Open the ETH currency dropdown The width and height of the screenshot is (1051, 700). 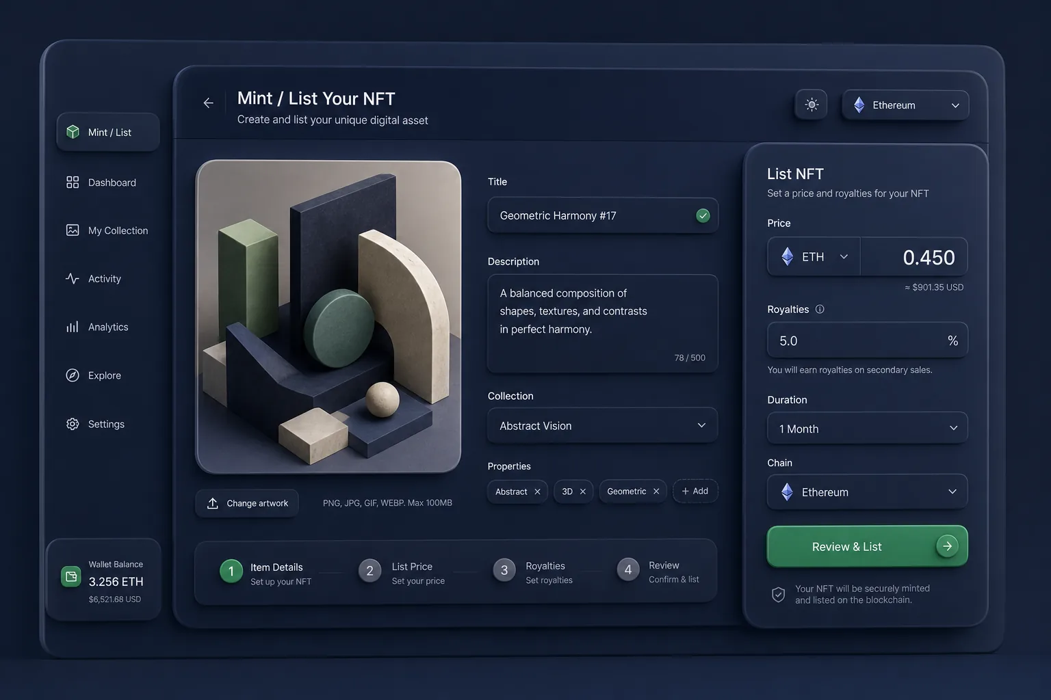(x=814, y=256)
